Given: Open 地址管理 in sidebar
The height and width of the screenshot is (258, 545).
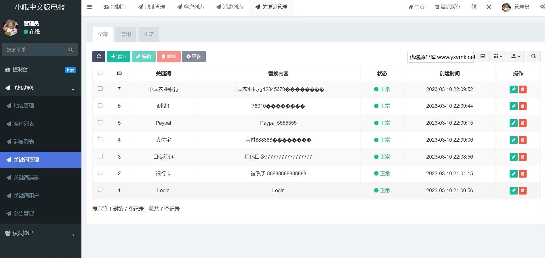Looking at the screenshot, I should point(41,106).
